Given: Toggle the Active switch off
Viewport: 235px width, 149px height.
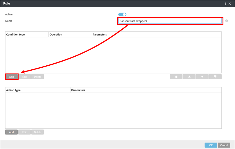Looking at the screenshot, I should pyautogui.click(x=122, y=15).
